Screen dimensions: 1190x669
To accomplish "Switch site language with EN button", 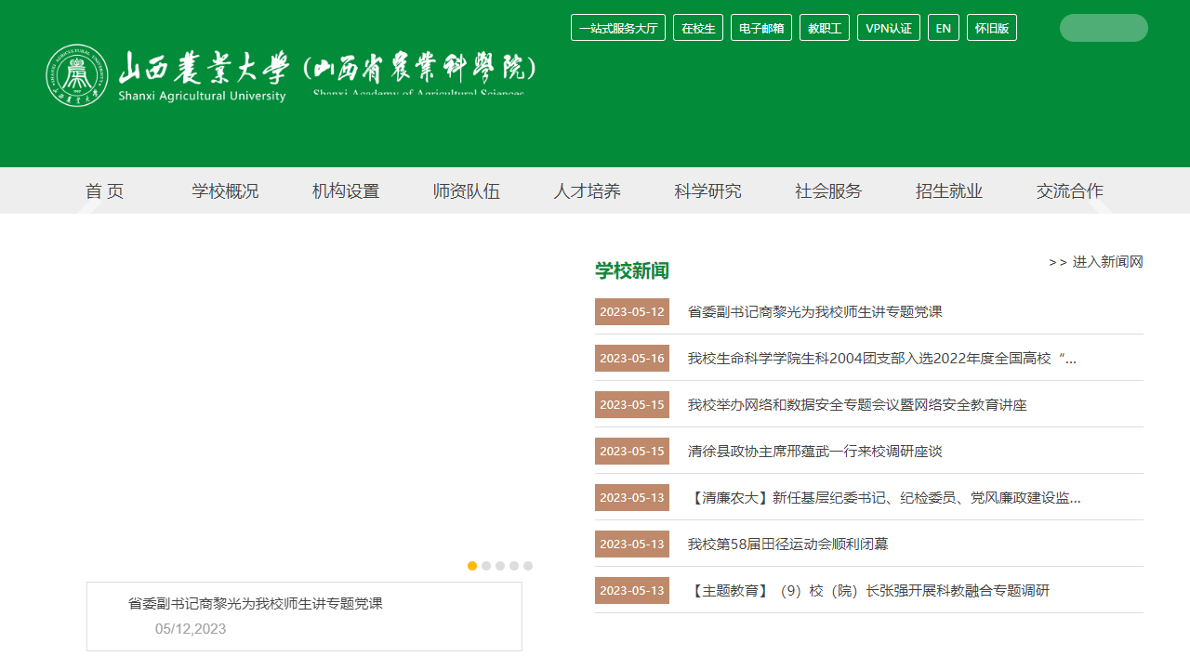I will click(943, 28).
